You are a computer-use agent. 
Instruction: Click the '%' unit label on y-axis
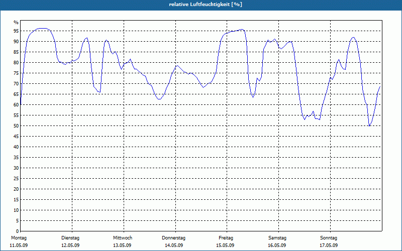click(16, 23)
